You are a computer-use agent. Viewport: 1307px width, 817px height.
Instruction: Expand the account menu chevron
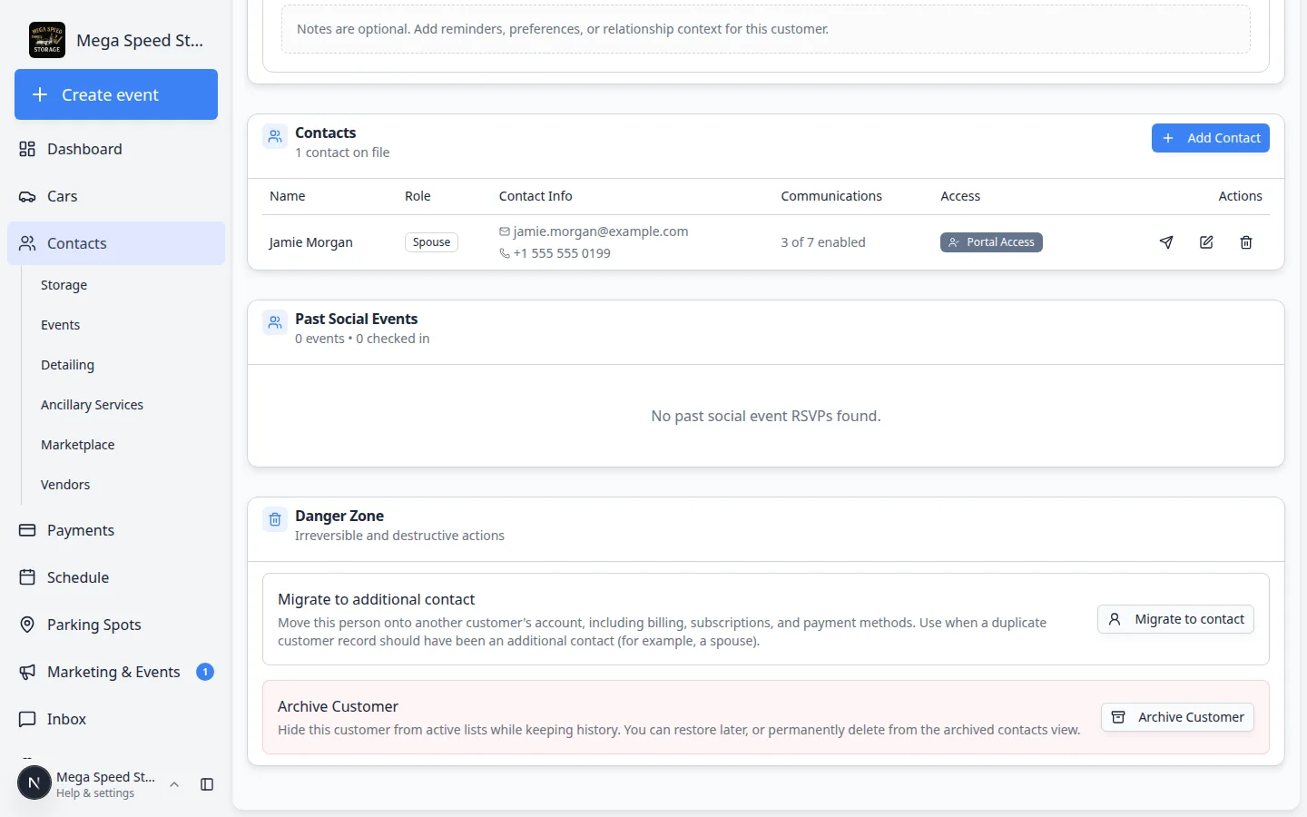point(174,784)
